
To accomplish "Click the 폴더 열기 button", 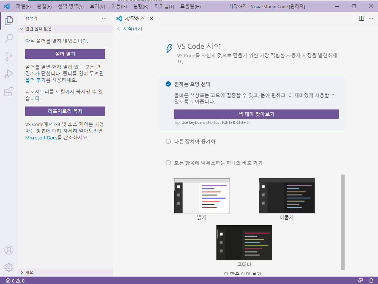I will point(65,54).
